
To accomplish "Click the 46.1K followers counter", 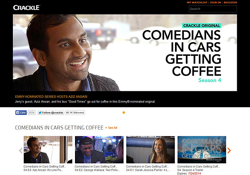I will point(75,112).
